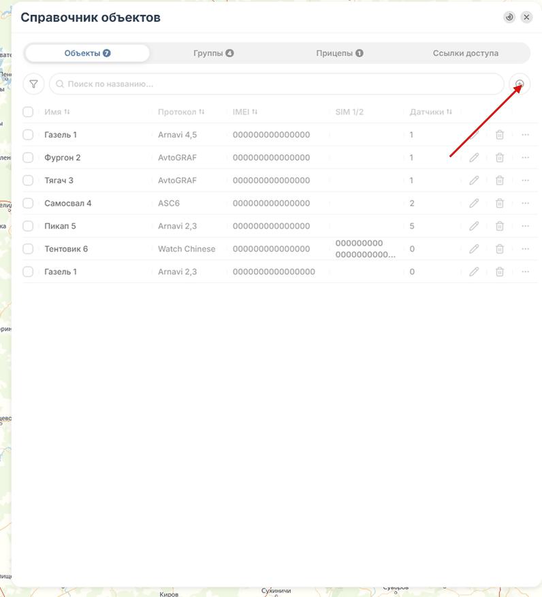This screenshot has width=542, height=597.
Task: Delete the Тягач 3 object
Action: [x=499, y=180]
